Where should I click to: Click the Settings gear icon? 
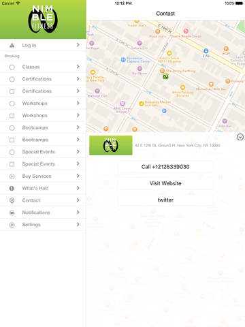(12, 225)
